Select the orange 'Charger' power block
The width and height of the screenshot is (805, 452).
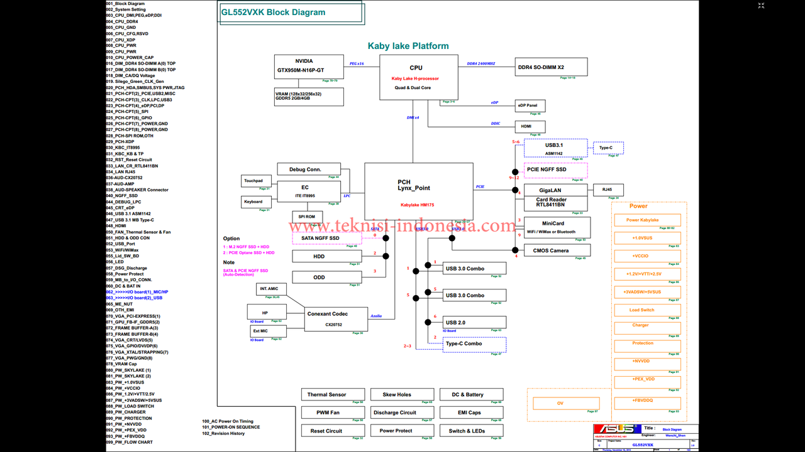click(647, 328)
